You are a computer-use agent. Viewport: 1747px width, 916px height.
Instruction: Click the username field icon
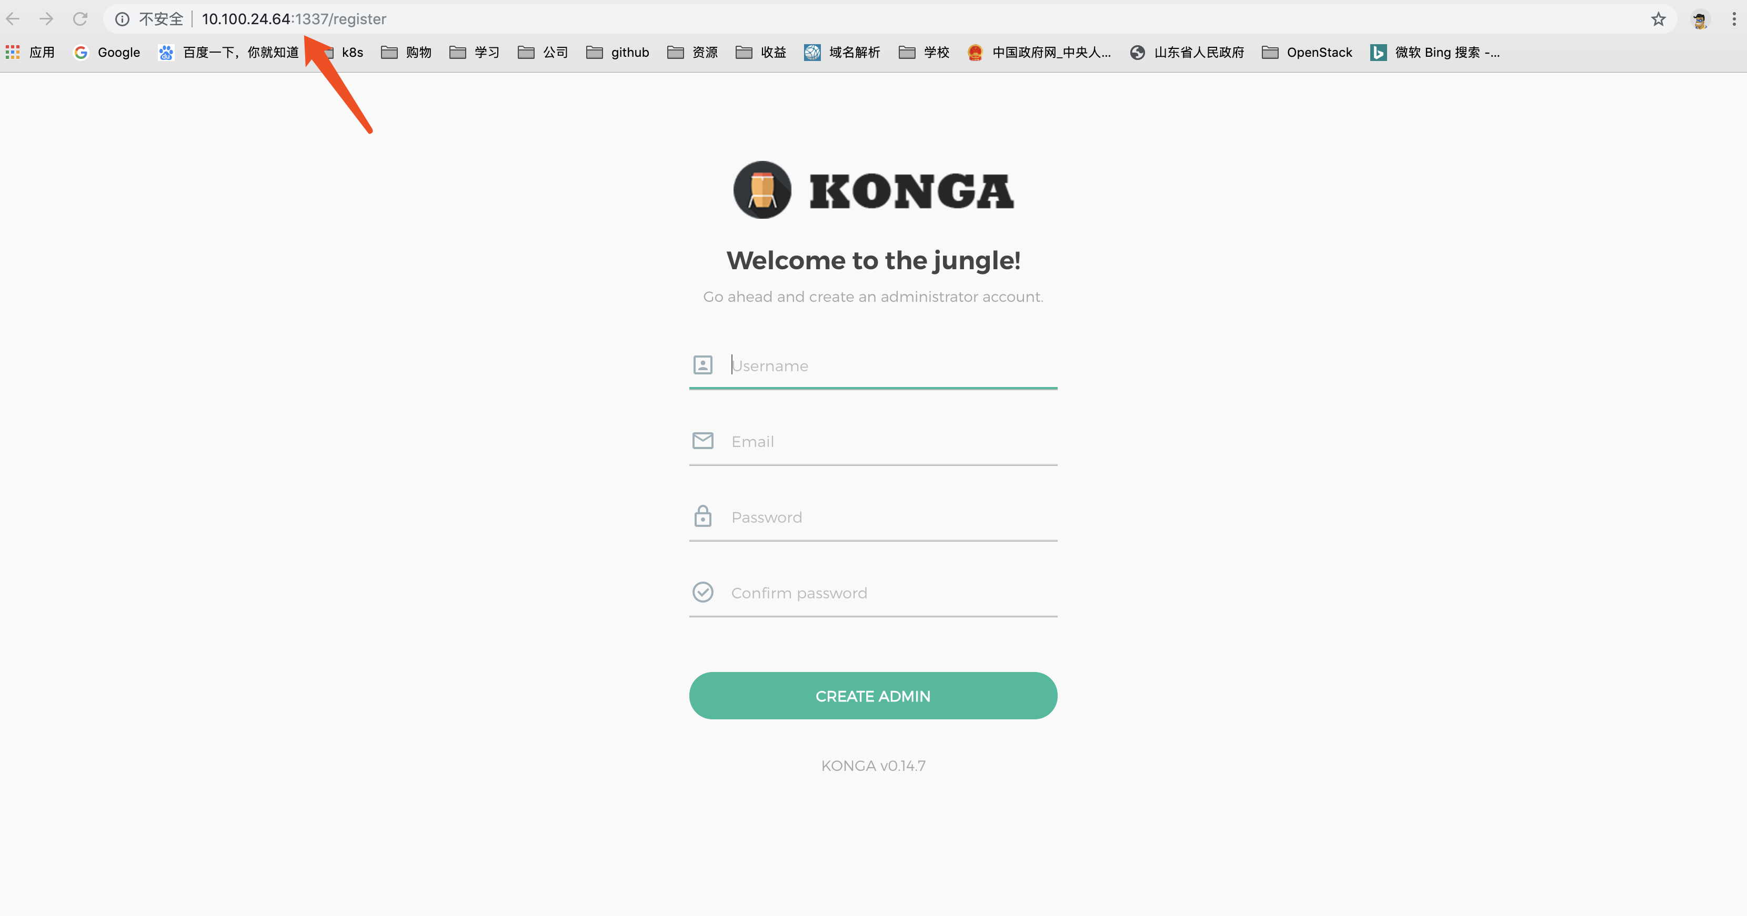[702, 364]
